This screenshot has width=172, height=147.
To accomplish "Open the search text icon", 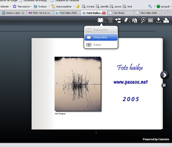I will click(134, 20).
